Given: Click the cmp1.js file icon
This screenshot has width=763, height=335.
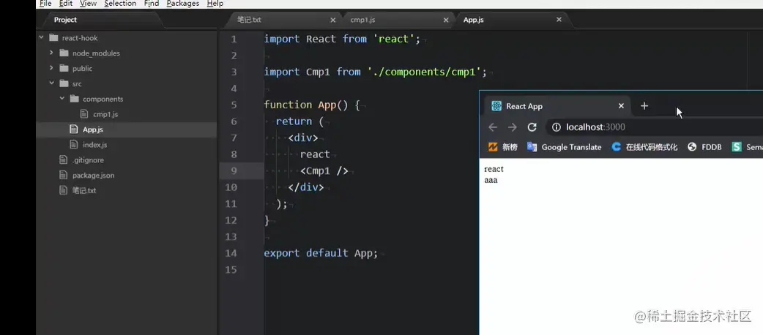Looking at the screenshot, I should click(83, 114).
